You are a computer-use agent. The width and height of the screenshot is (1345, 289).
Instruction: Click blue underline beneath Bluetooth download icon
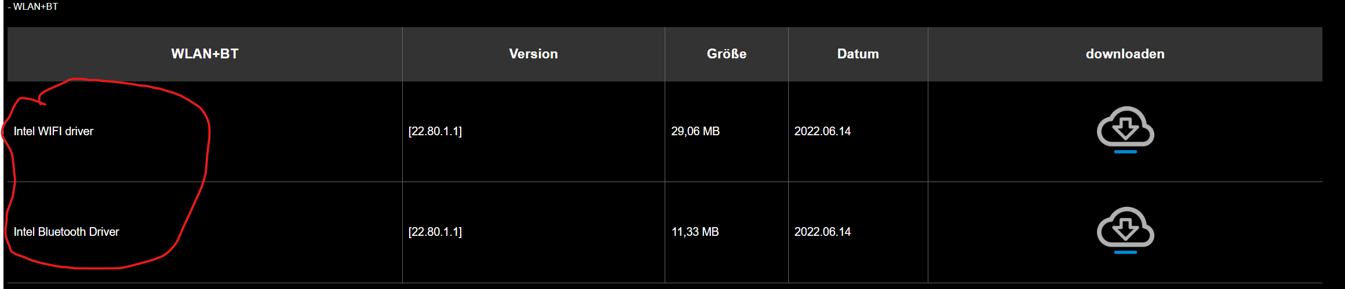click(1125, 253)
